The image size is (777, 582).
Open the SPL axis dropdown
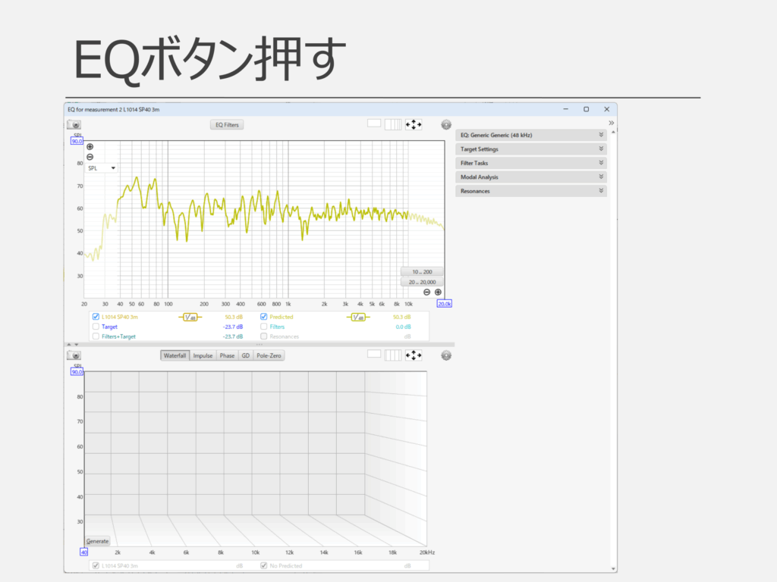[x=102, y=168]
